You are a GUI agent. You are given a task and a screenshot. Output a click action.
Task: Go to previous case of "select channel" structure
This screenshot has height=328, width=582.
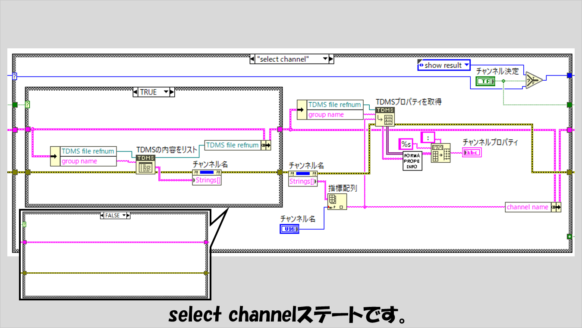tap(252, 59)
